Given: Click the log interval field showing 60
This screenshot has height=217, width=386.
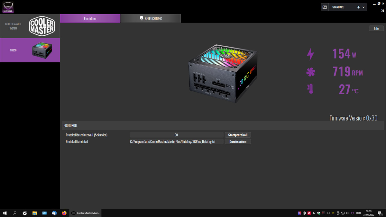Looking at the screenshot, I should click(176, 135).
